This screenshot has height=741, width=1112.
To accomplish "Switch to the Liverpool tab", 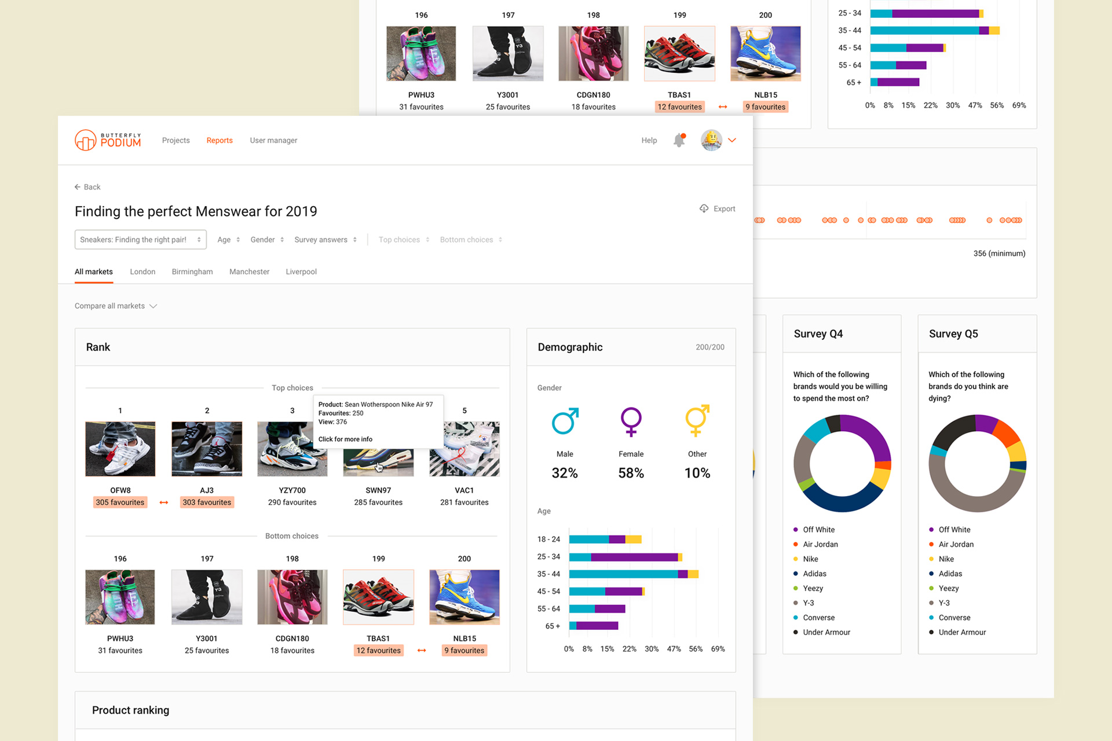I will tap(301, 272).
